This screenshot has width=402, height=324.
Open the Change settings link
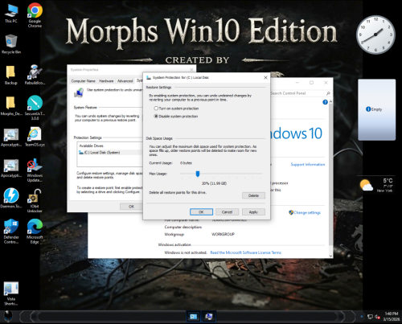coord(305,212)
